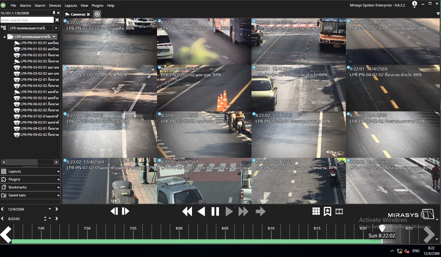Select camera LPR-PN-02-02-02 in device tree
441x257 pixels.
pos(36,61)
